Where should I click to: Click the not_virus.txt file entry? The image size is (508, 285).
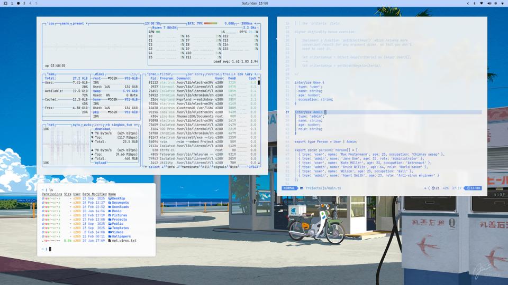[x=122, y=241]
